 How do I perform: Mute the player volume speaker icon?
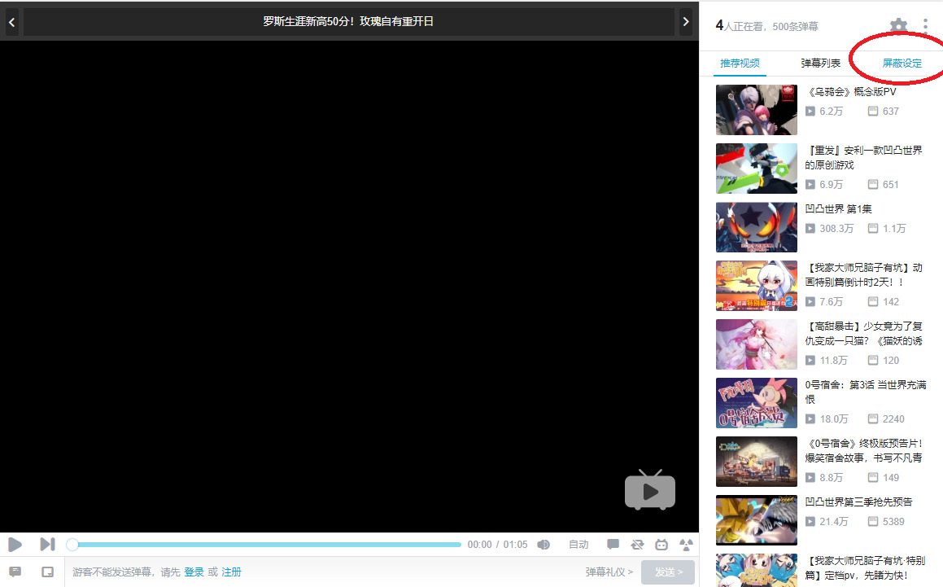click(x=544, y=545)
